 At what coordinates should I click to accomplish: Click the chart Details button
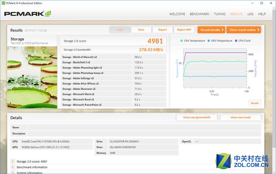click(254, 103)
